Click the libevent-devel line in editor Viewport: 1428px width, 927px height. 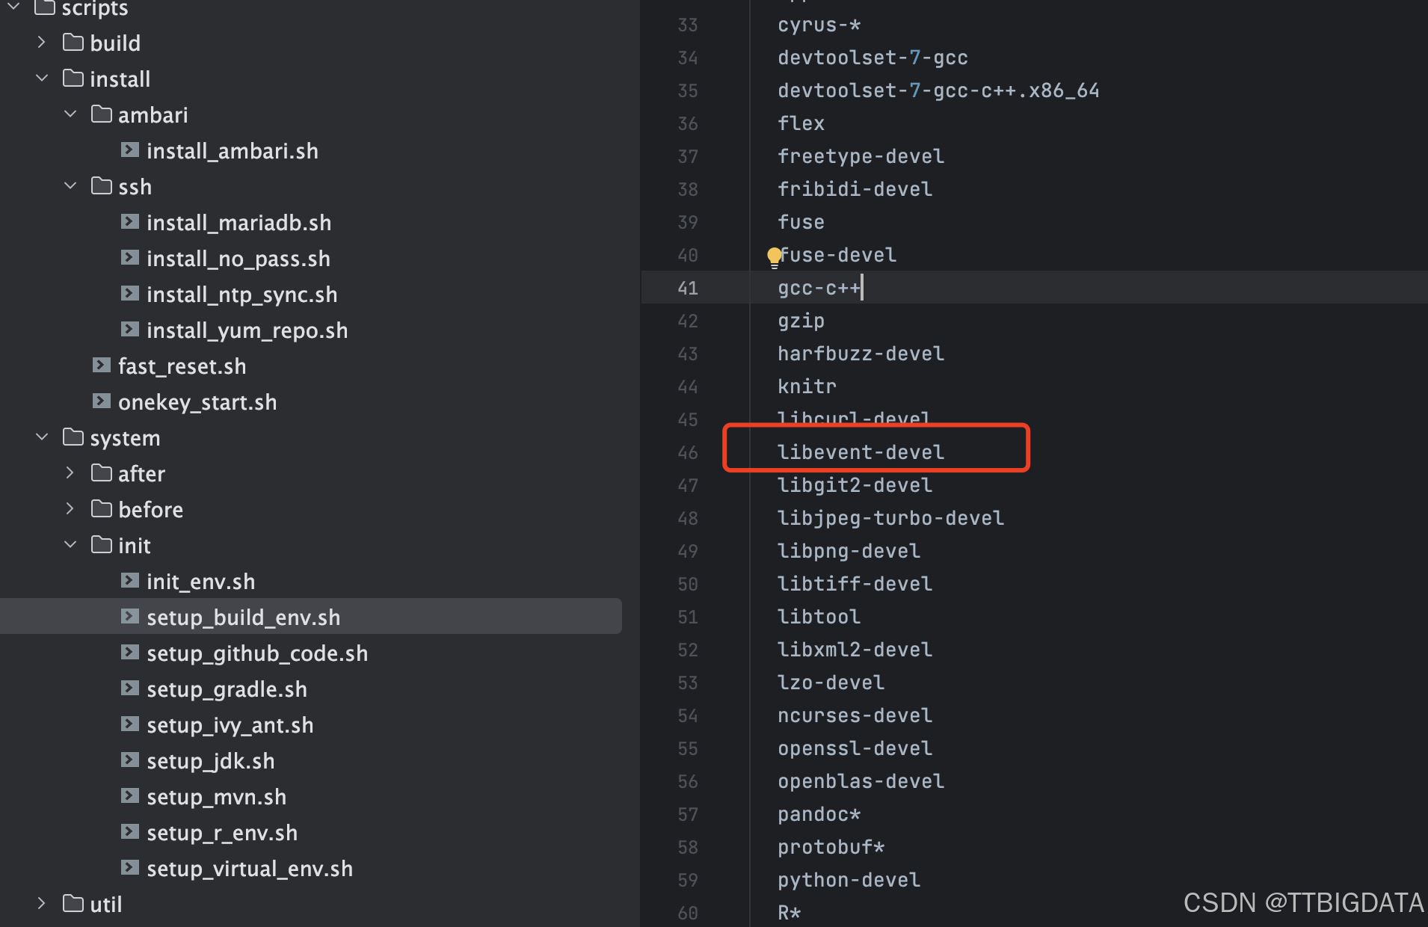[x=861, y=452]
